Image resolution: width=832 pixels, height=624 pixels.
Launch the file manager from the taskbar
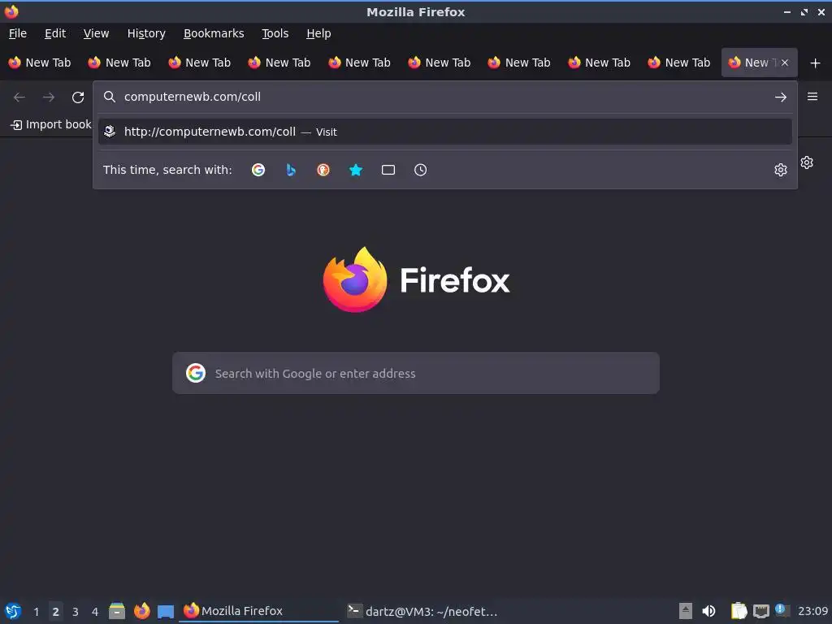coord(117,611)
